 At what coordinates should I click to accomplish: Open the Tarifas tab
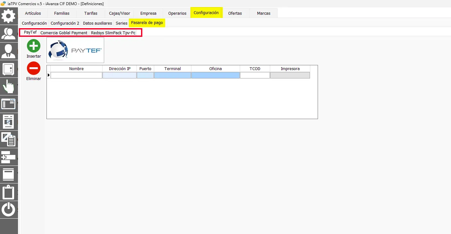coord(91,13)
